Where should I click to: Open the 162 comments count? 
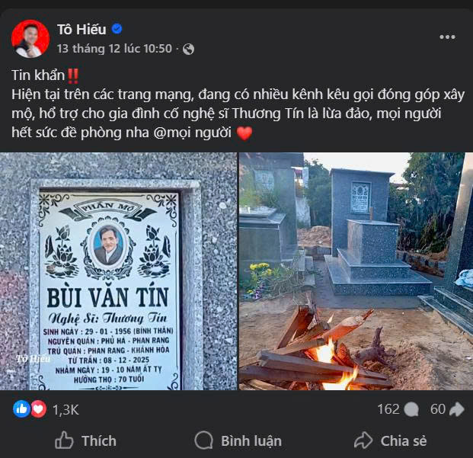coord(388,409)
